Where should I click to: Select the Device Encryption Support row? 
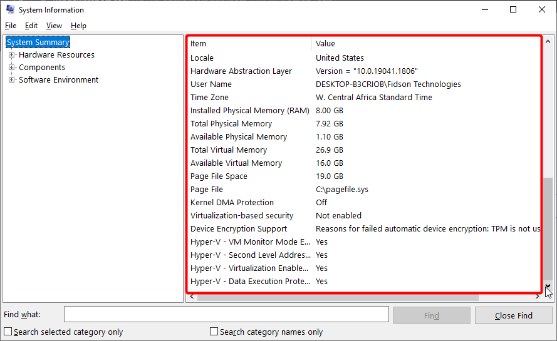point(364,228)
